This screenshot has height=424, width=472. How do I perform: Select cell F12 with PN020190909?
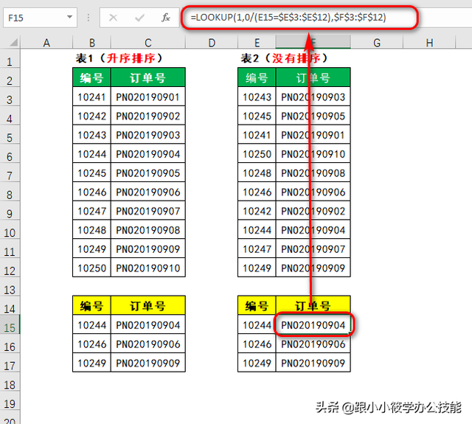click(x=313, y=268)
